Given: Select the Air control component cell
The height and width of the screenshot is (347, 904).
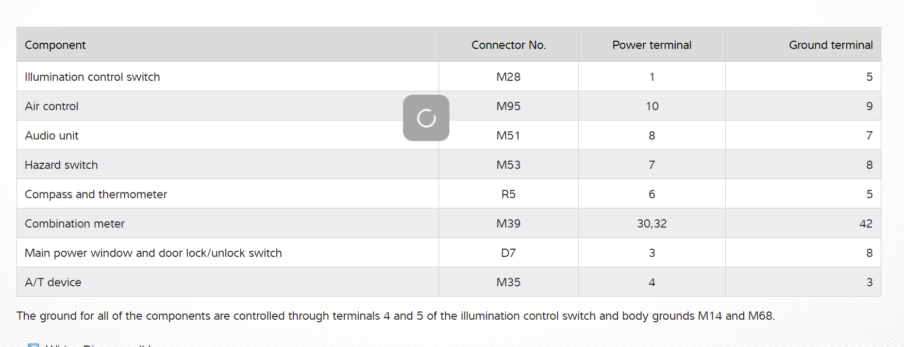Looking at the screenshot, I should coord(52,106).
